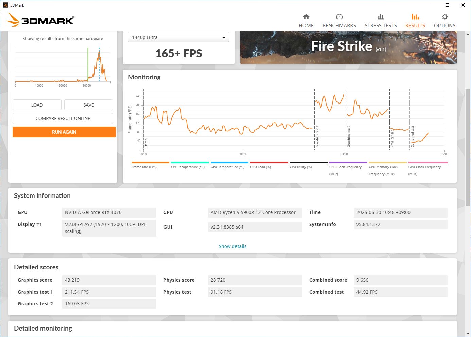Click 3DMark app icon in title bar

click(5, 5)
